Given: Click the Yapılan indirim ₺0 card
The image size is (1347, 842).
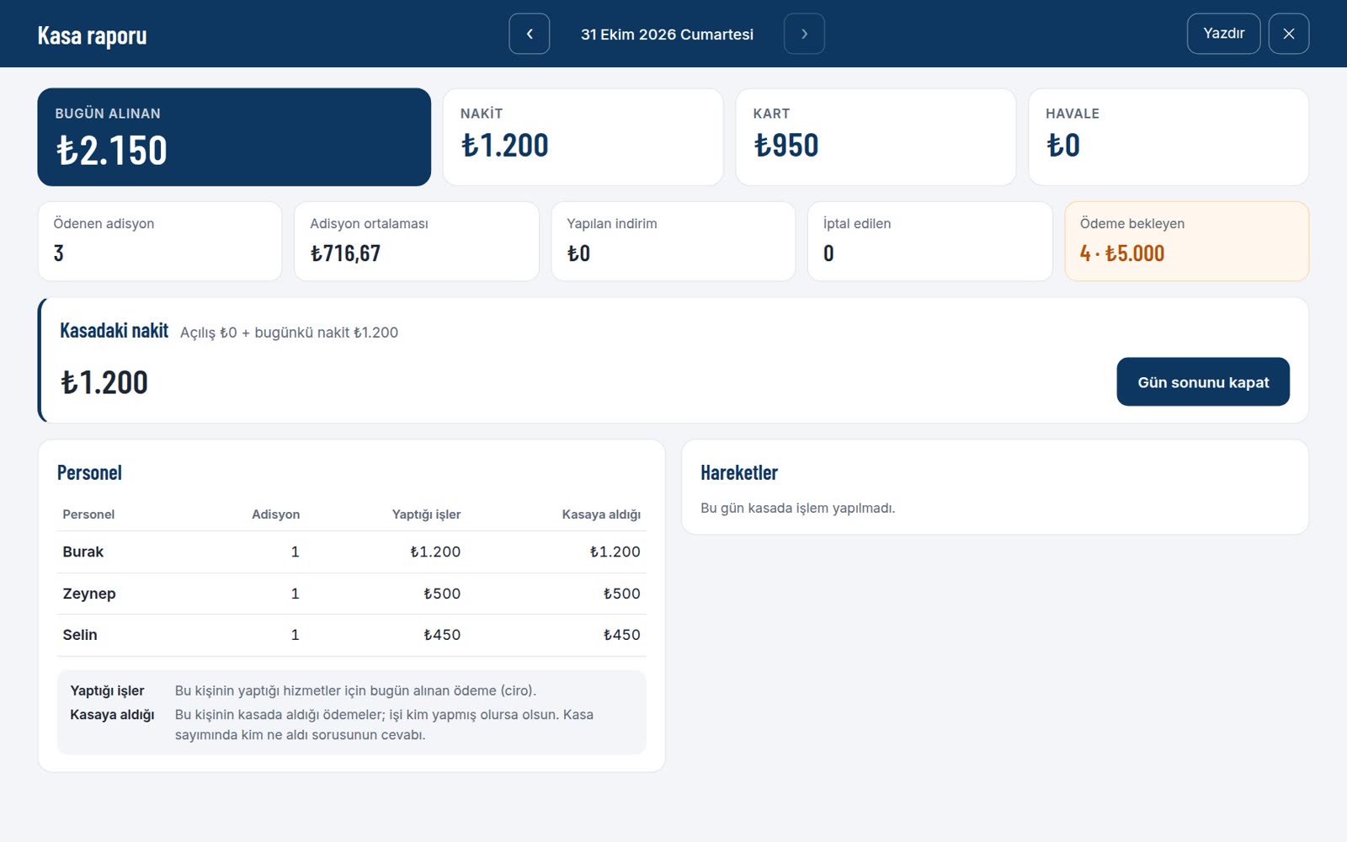Looking at the screenshot, I should (x=673, y=241).
